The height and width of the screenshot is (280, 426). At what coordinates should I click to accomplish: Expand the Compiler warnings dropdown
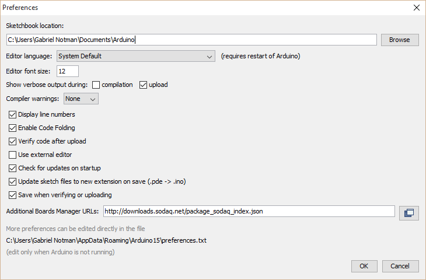[x=81, y=99]
